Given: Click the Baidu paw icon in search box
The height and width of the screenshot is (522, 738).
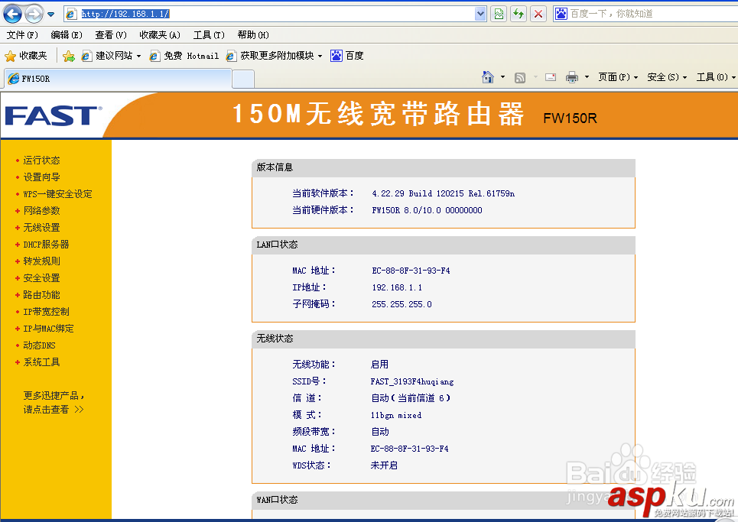Looking at the screenshot, I should pyautogui.click(x=561, y=14).
